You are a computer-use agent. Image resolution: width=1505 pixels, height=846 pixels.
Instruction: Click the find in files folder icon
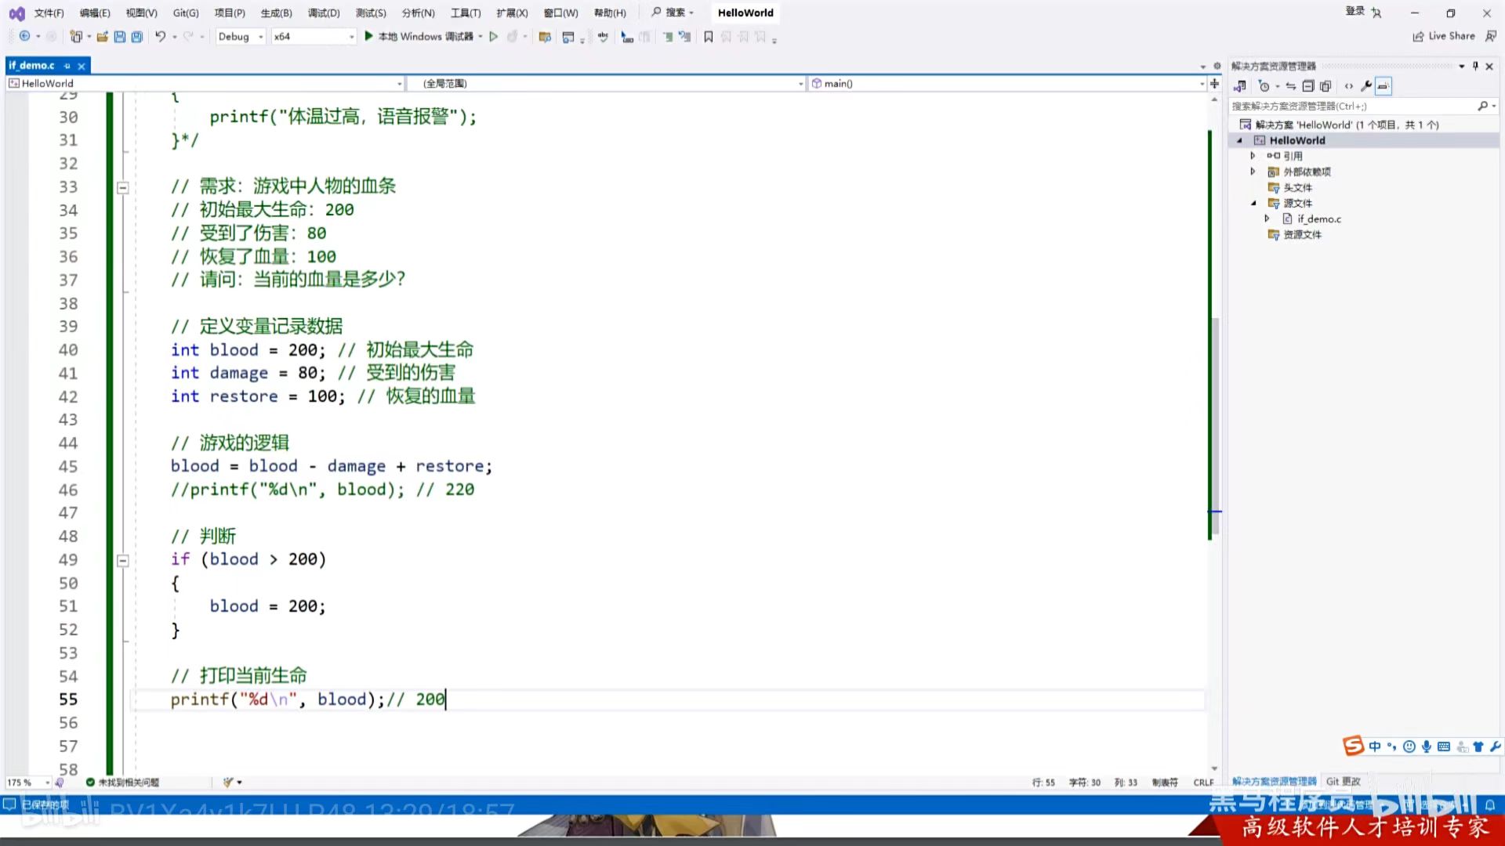coord(545,36)
